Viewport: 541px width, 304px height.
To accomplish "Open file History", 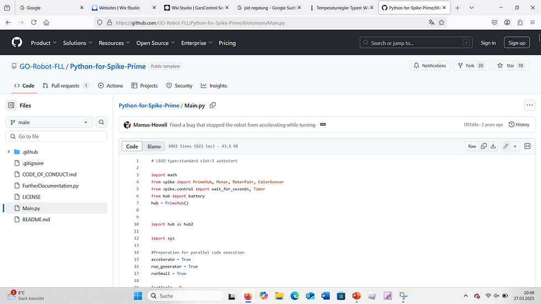I will click(519, 125).
